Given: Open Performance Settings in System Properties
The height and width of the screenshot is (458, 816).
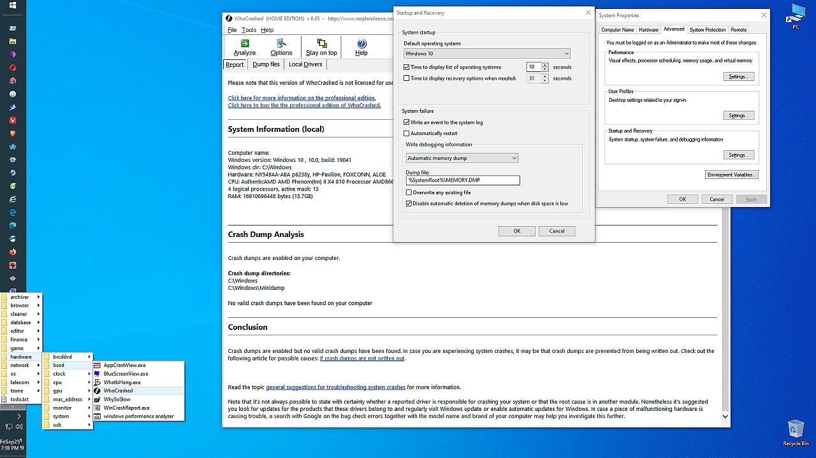Looking at the screenshot, I should (x=738, y=76).
